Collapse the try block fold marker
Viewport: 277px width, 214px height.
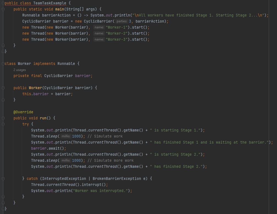[3, 124]
